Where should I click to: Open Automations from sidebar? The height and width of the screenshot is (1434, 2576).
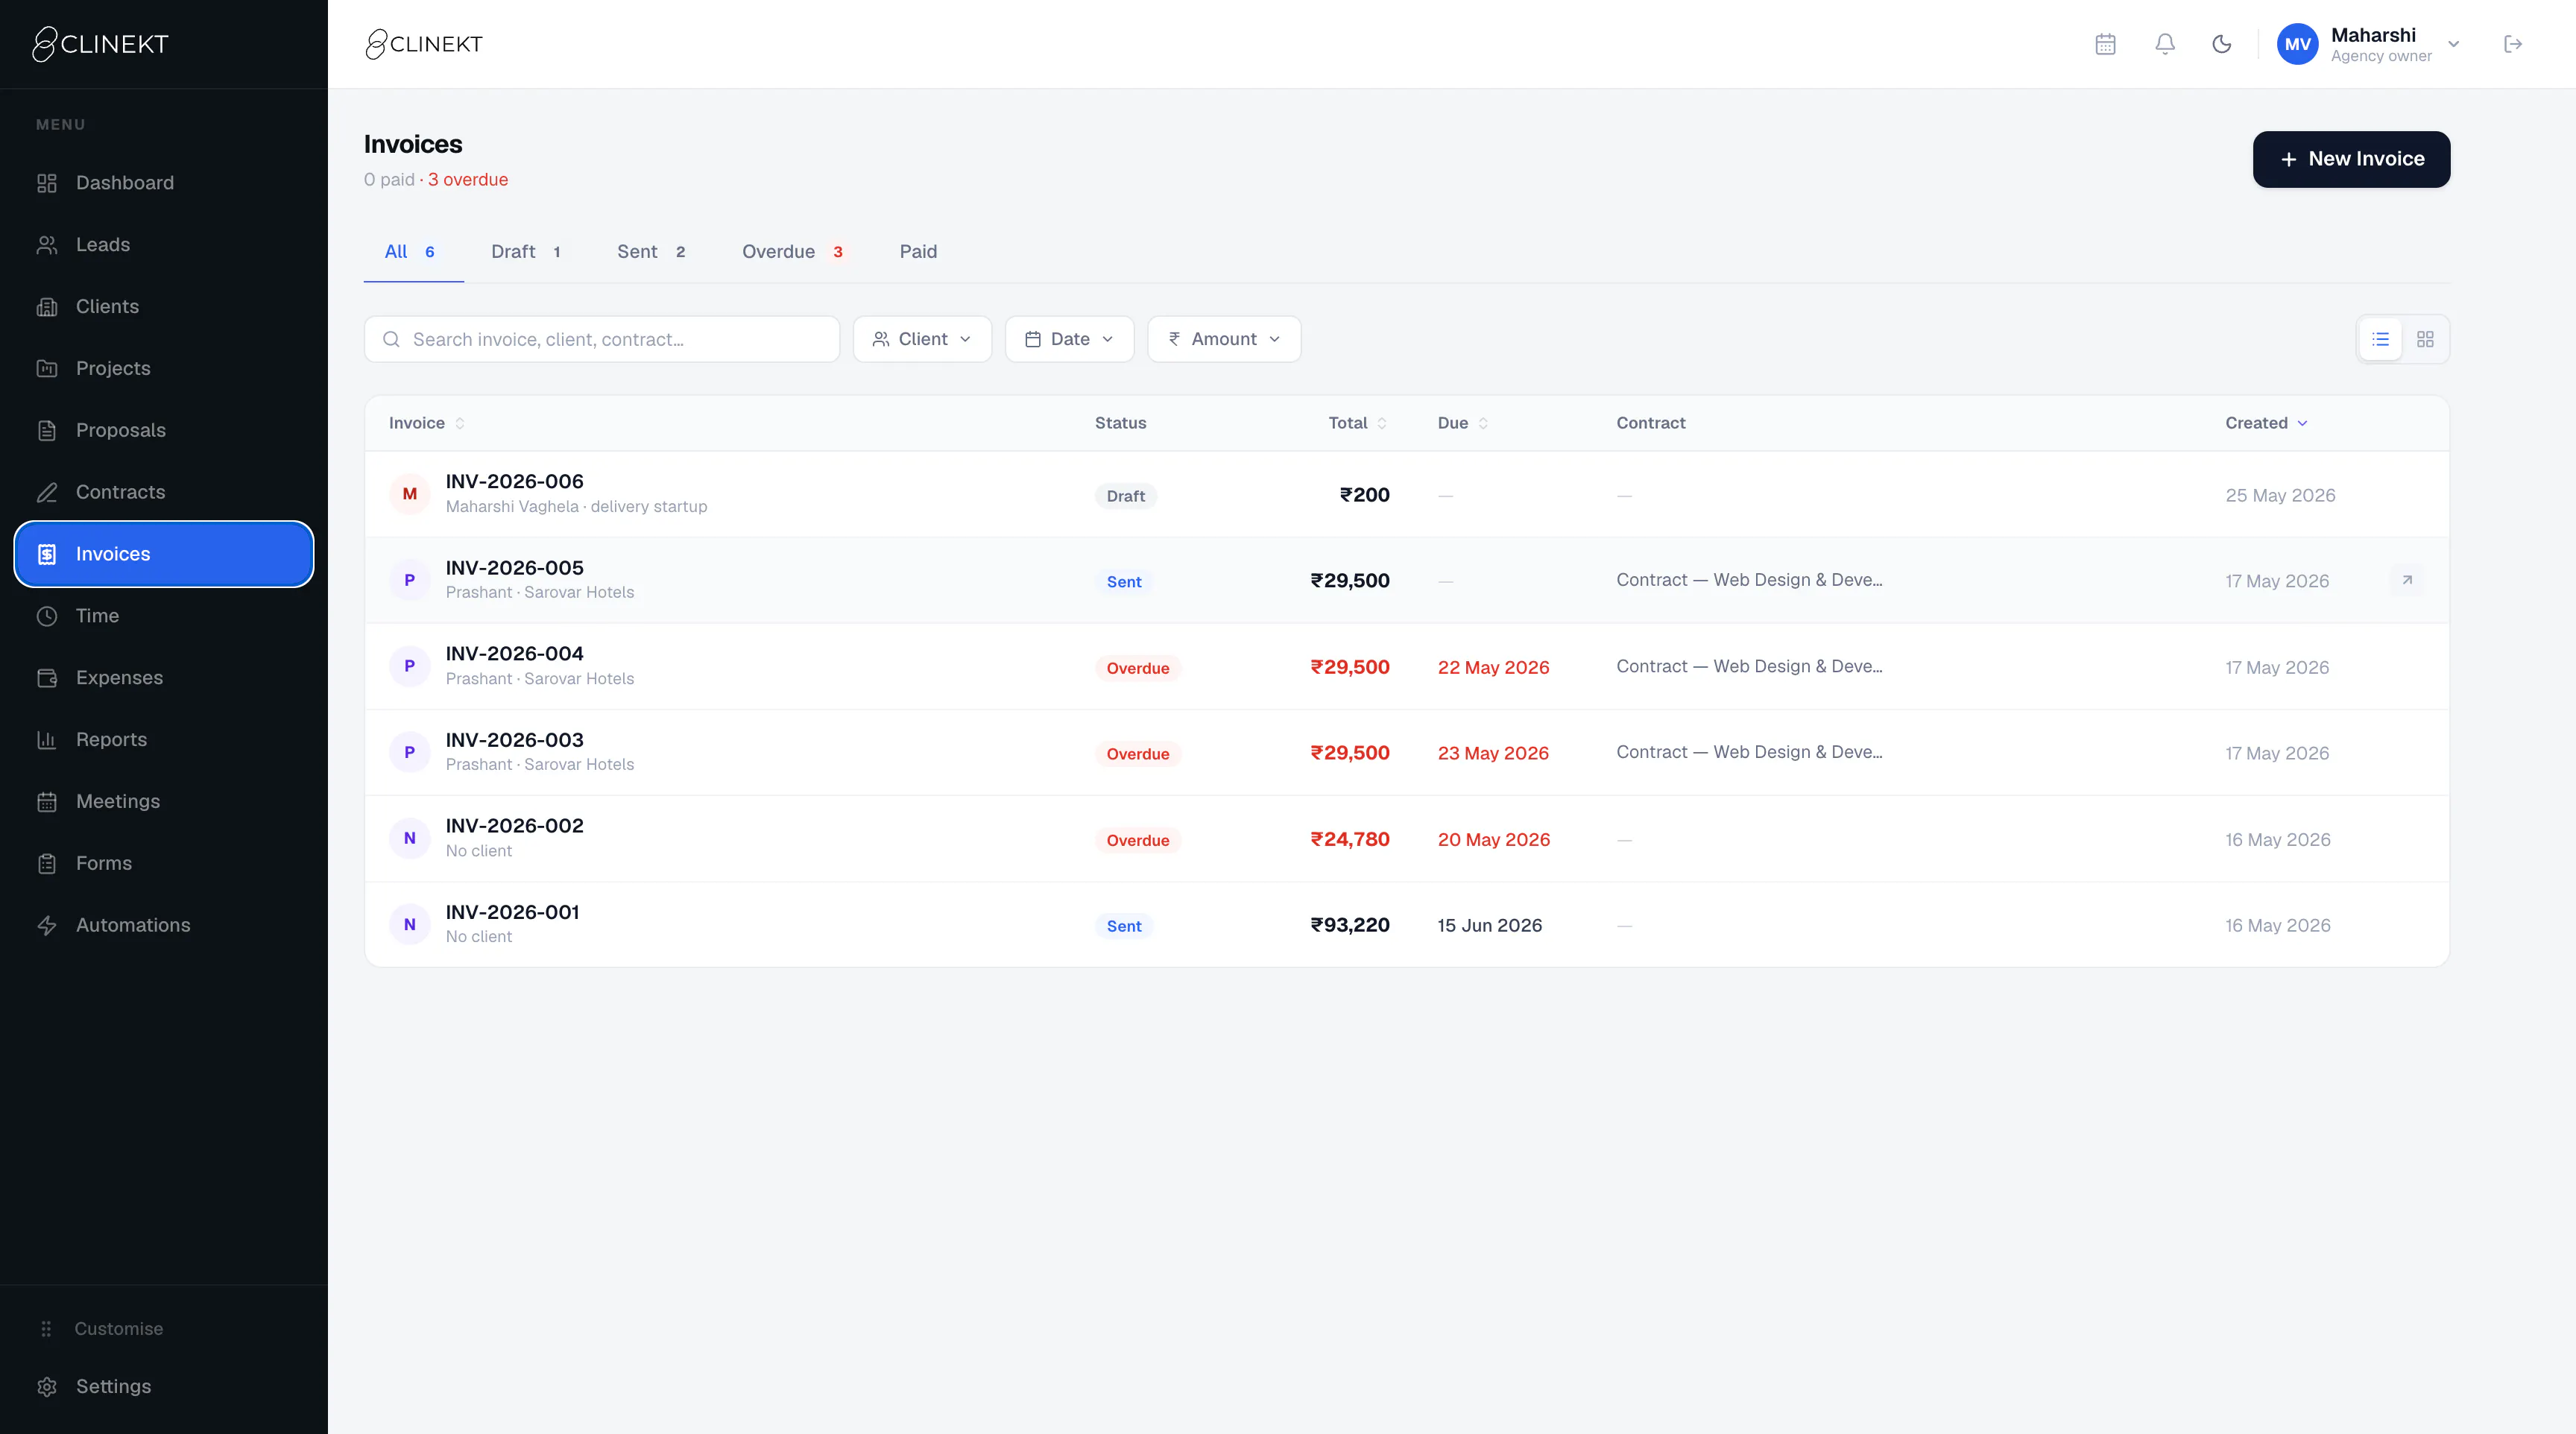pyautogui.click(x=164, y=925)
